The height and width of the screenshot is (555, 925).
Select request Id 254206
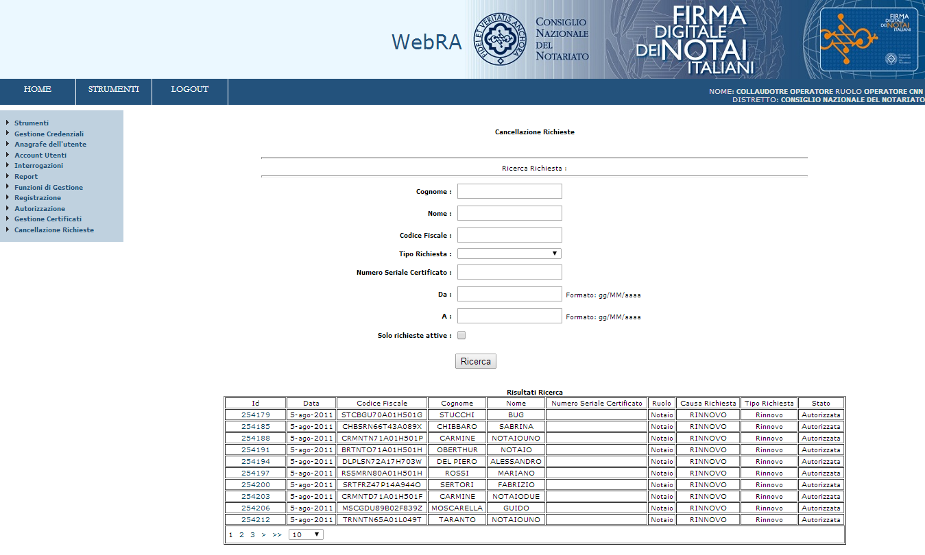pos(256,508)
